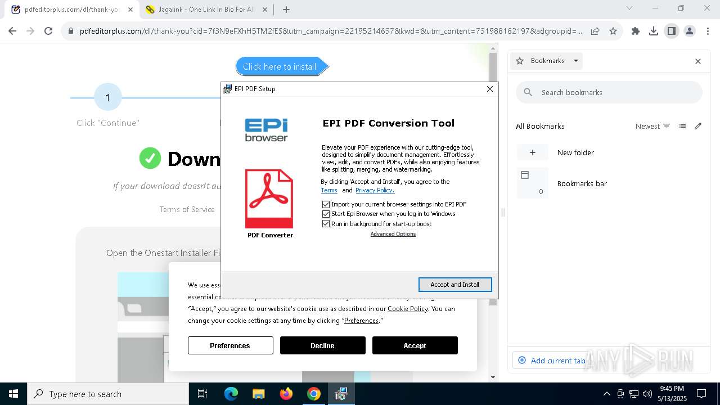Add current tab to bookmarks

pyautogui.click(x=552, y=361)
